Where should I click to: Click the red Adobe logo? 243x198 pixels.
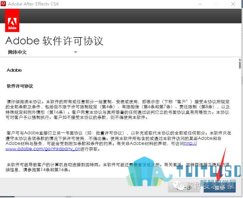(x=12, y=20)
